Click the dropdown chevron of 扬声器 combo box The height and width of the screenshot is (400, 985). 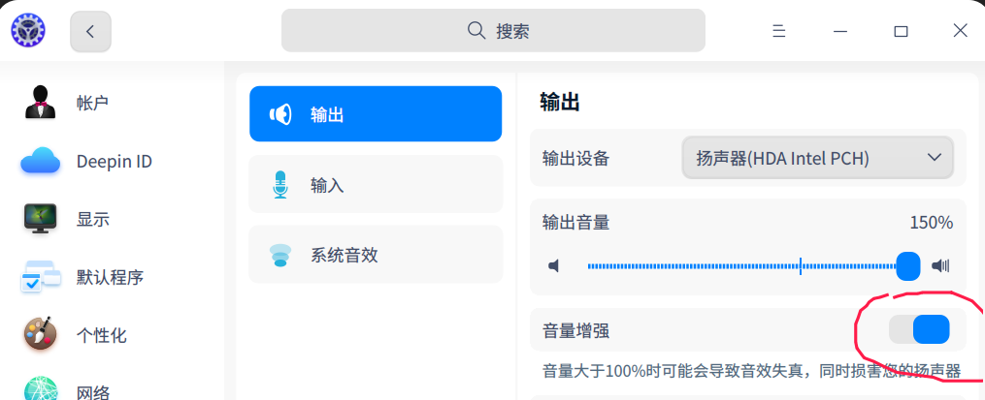pos(935,157)
